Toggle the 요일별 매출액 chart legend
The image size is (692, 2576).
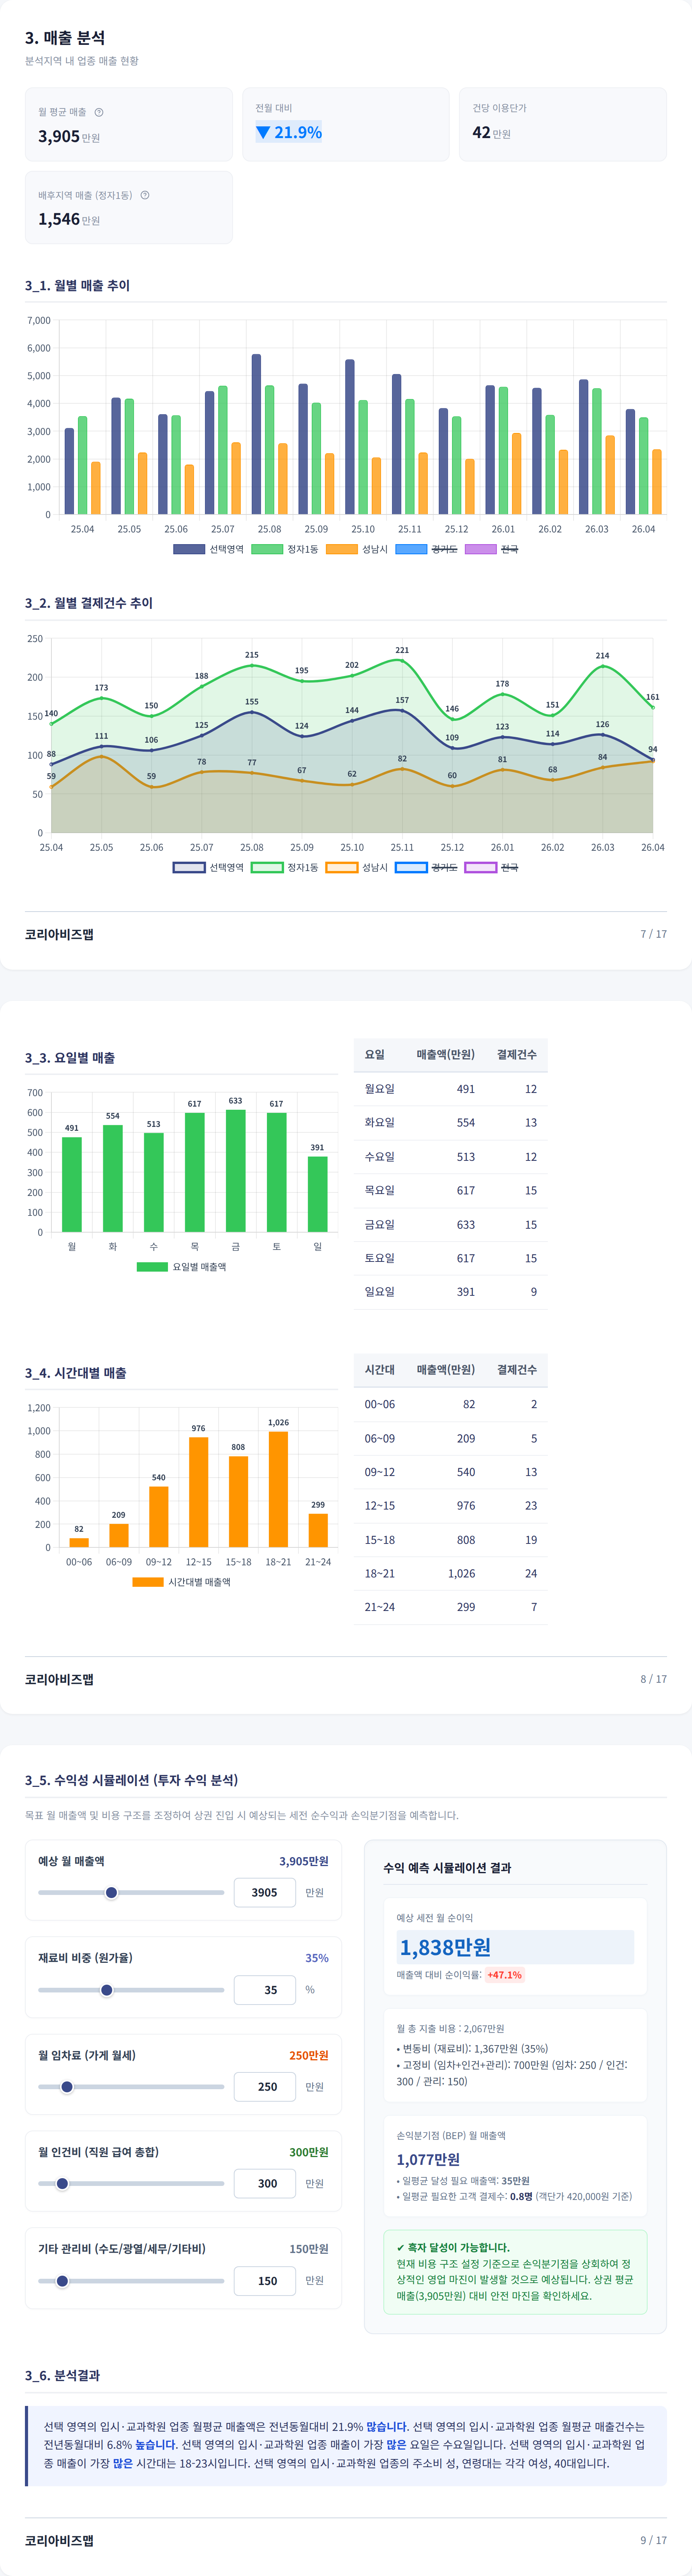[x=182, y=1266]
